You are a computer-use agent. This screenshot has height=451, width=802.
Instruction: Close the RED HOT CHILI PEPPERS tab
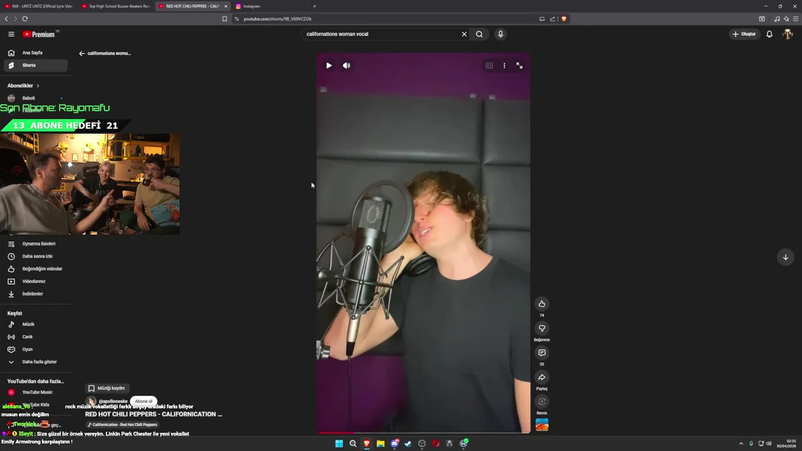[226, 6]
